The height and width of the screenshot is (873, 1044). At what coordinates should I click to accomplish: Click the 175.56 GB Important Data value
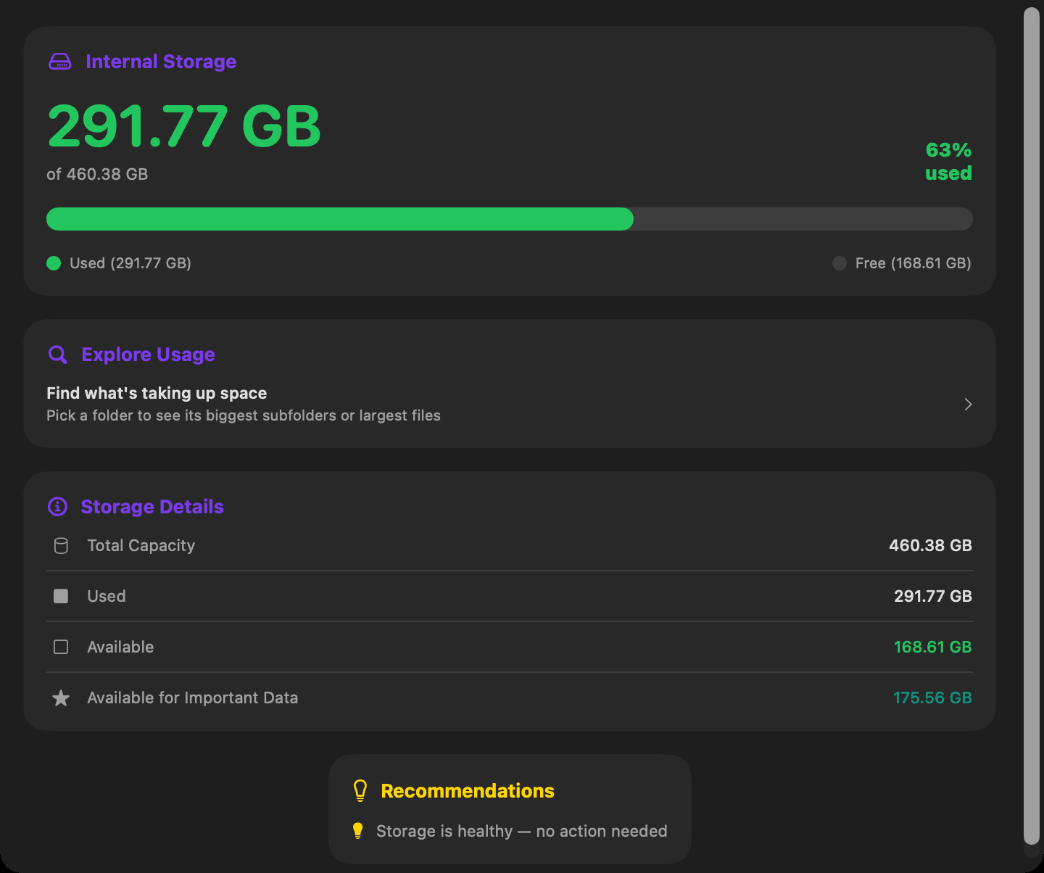(933, 698)
